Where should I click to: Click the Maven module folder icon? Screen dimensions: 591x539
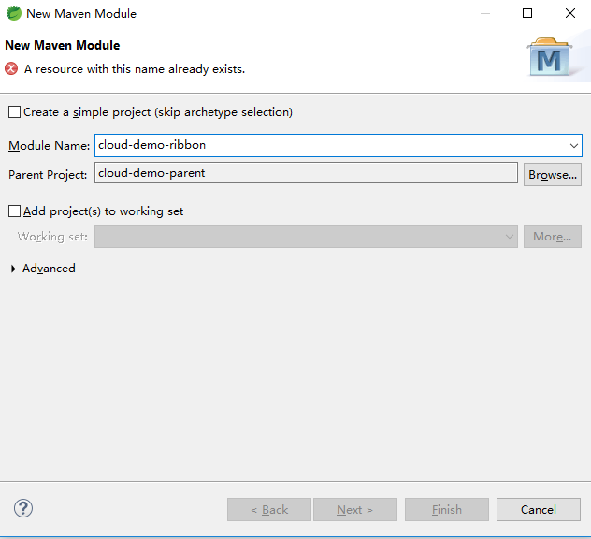[x=550, y=56]
